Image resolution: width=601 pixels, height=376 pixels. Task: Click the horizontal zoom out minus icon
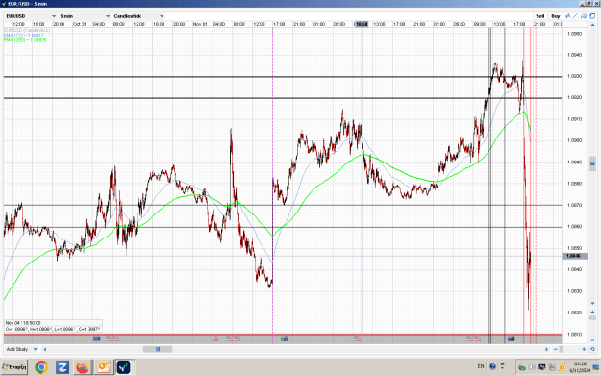click(x=556, y=349)
